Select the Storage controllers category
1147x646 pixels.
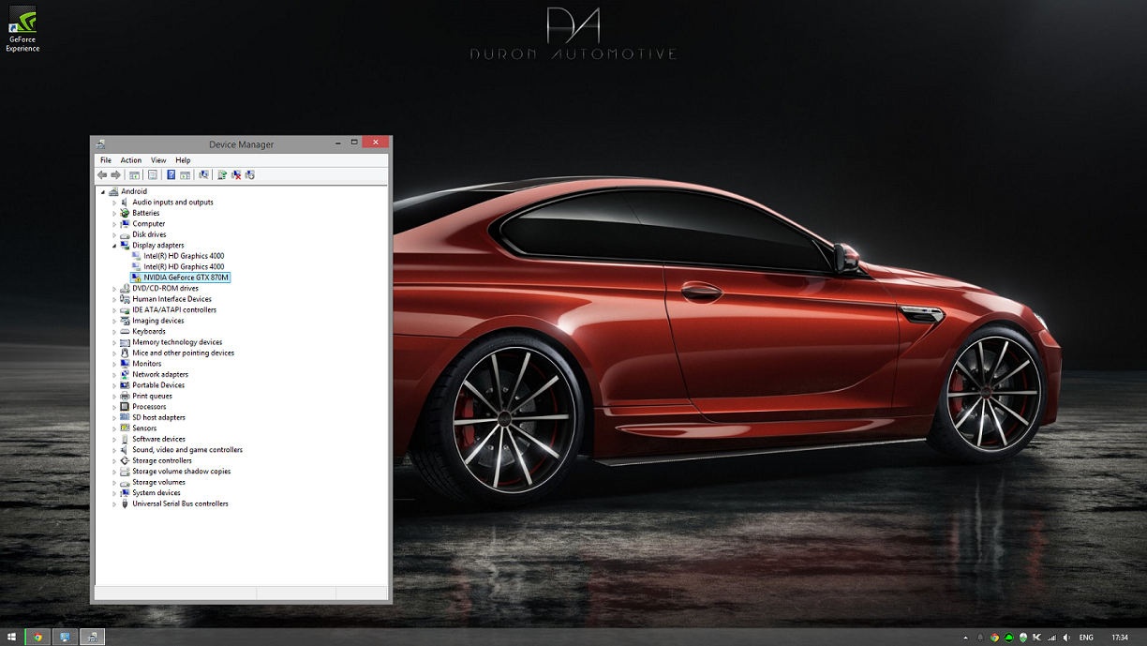click(162, 461)
